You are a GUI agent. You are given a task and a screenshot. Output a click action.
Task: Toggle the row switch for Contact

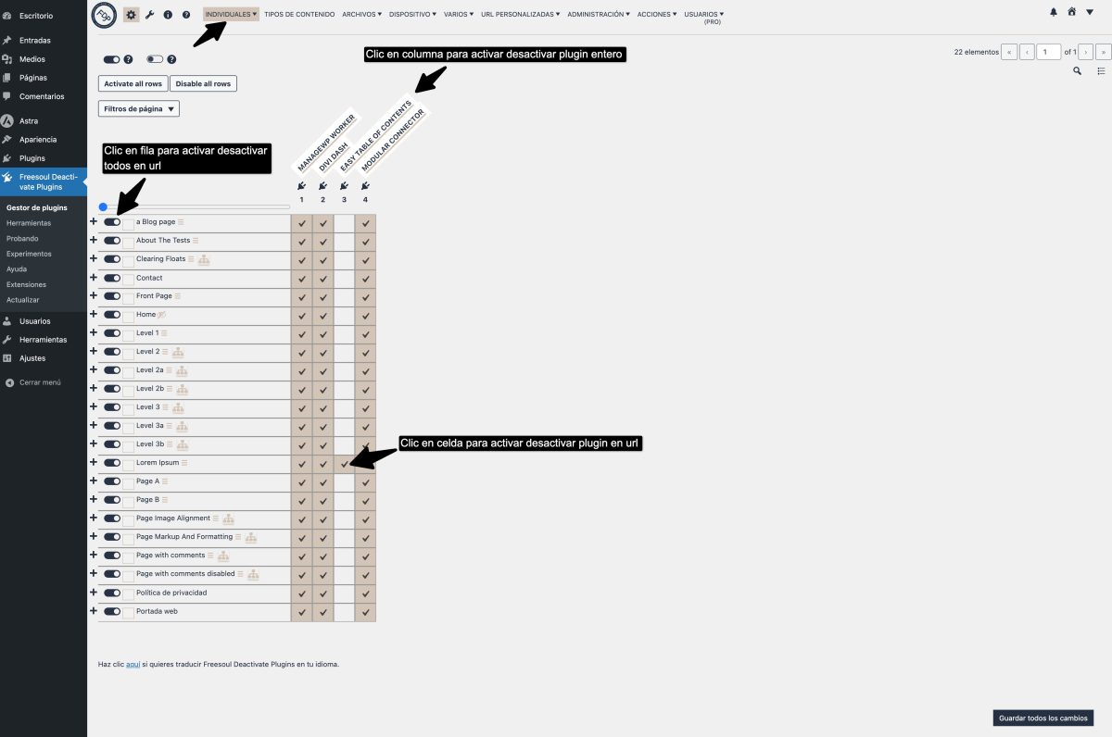pyautogui.click(x=112, y=278)
